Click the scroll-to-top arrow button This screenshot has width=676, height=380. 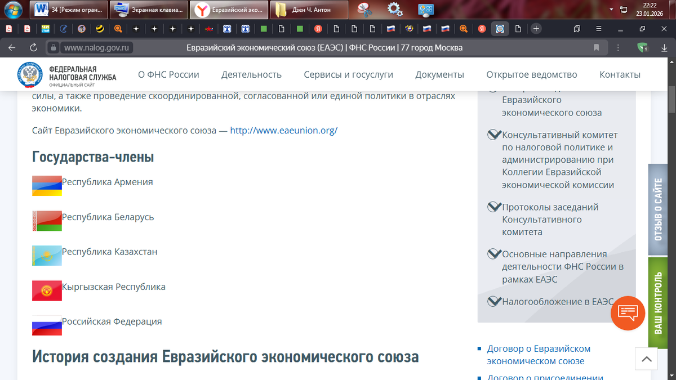[646, 359]
